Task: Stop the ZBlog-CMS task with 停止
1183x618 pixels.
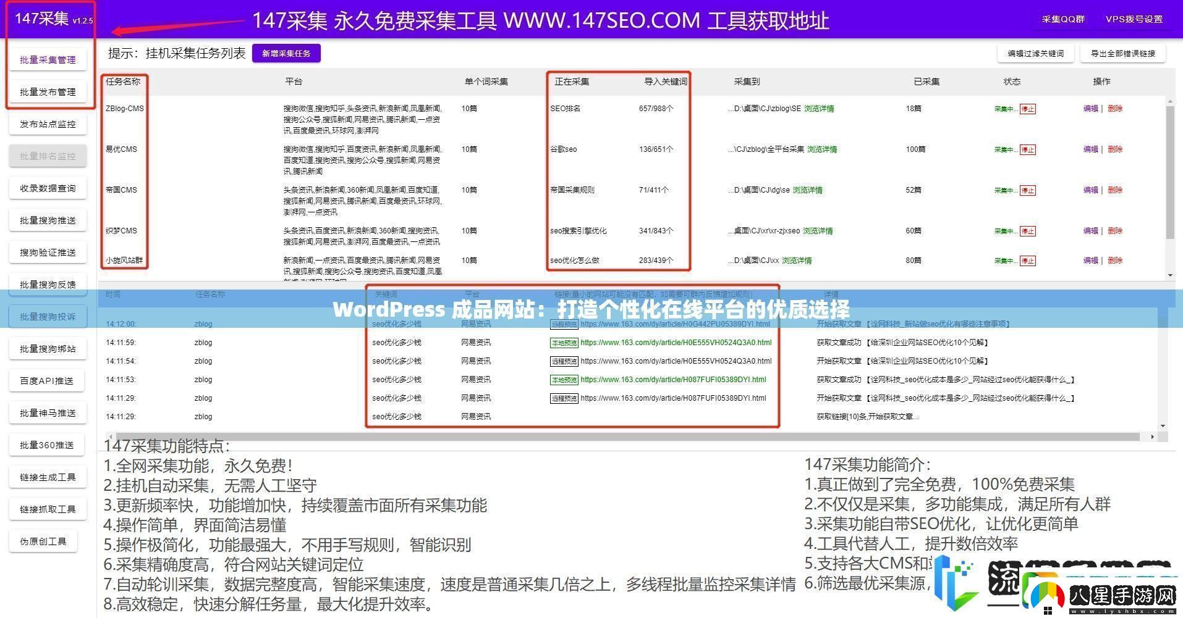Action: pyautogui.click(x=1028, y=109)
